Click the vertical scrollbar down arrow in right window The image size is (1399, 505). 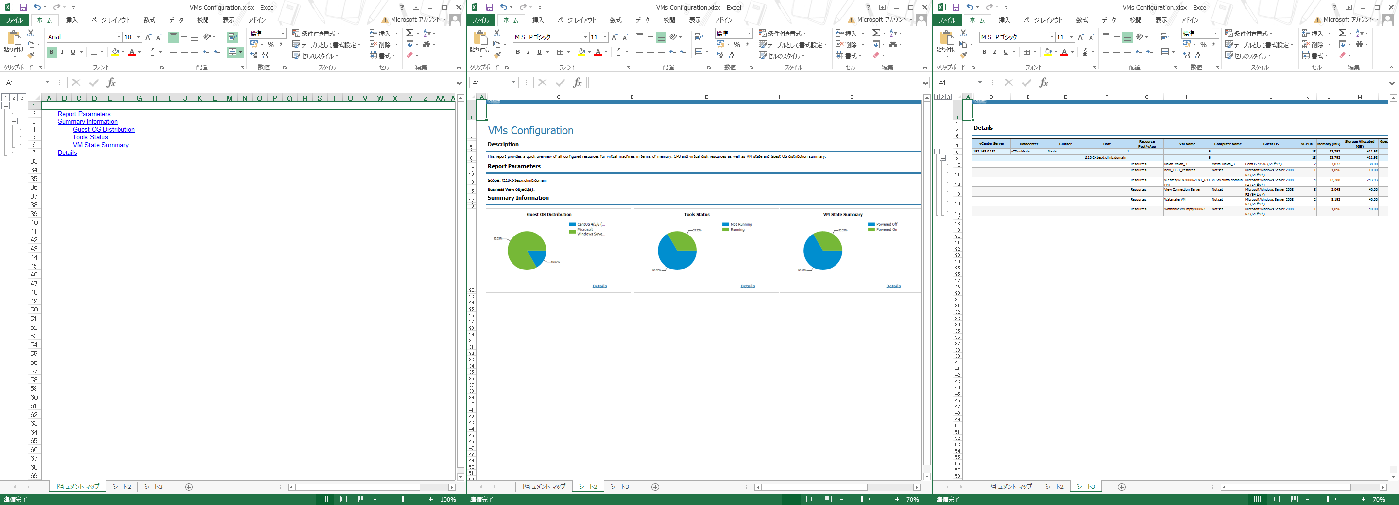click(1393, 477)
